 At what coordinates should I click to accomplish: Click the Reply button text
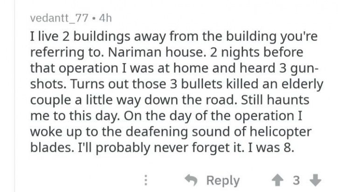point(223,180)
